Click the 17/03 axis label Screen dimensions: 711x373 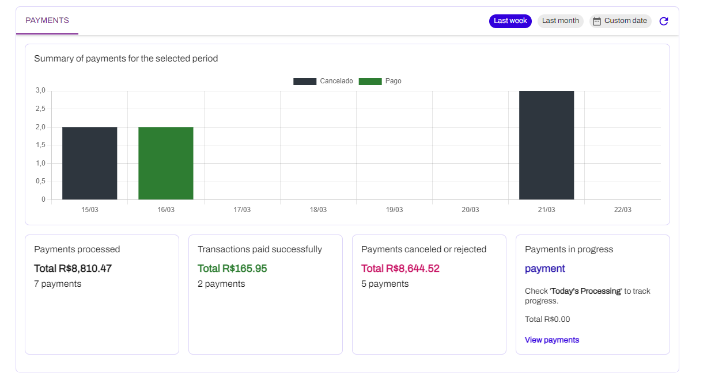pos(242,210)
